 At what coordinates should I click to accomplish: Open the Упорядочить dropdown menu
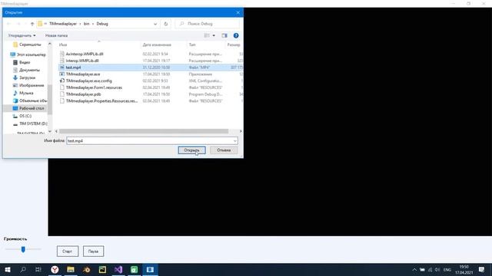[x=22, y=36]
